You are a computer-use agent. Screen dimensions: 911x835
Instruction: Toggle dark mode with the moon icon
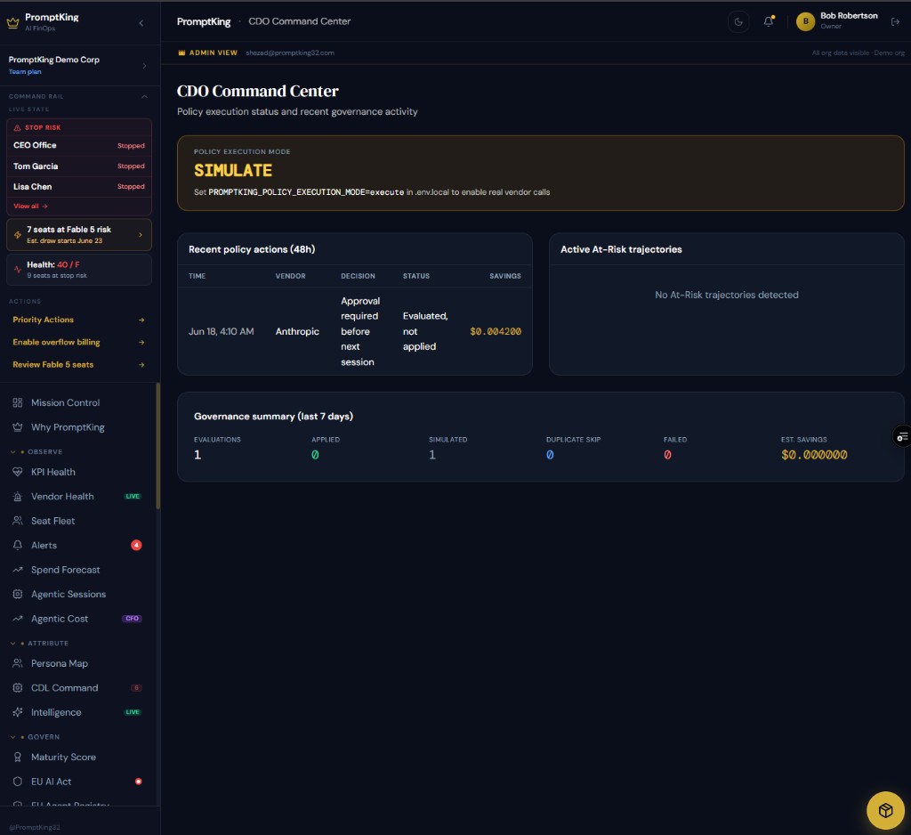tap(738, 21)
